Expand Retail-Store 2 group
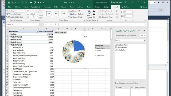 click(x=10, y=39)
